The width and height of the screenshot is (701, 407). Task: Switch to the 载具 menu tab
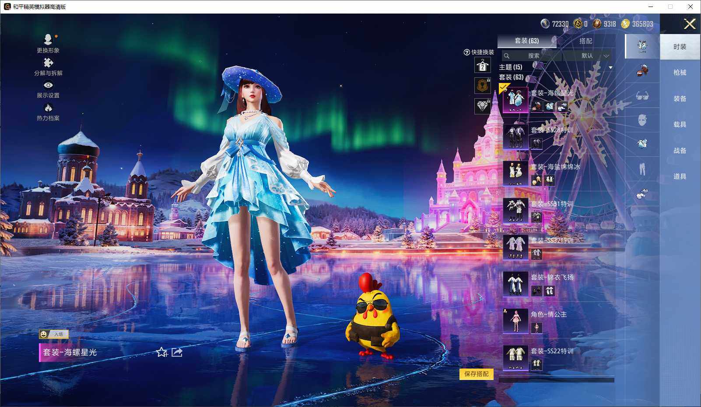(x=680, y=124)
